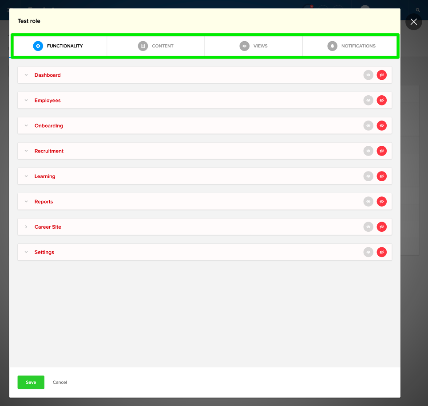Enable visibility for Recruitment row
The height and width of the screenshot is (406, 428).
point(368,151)
